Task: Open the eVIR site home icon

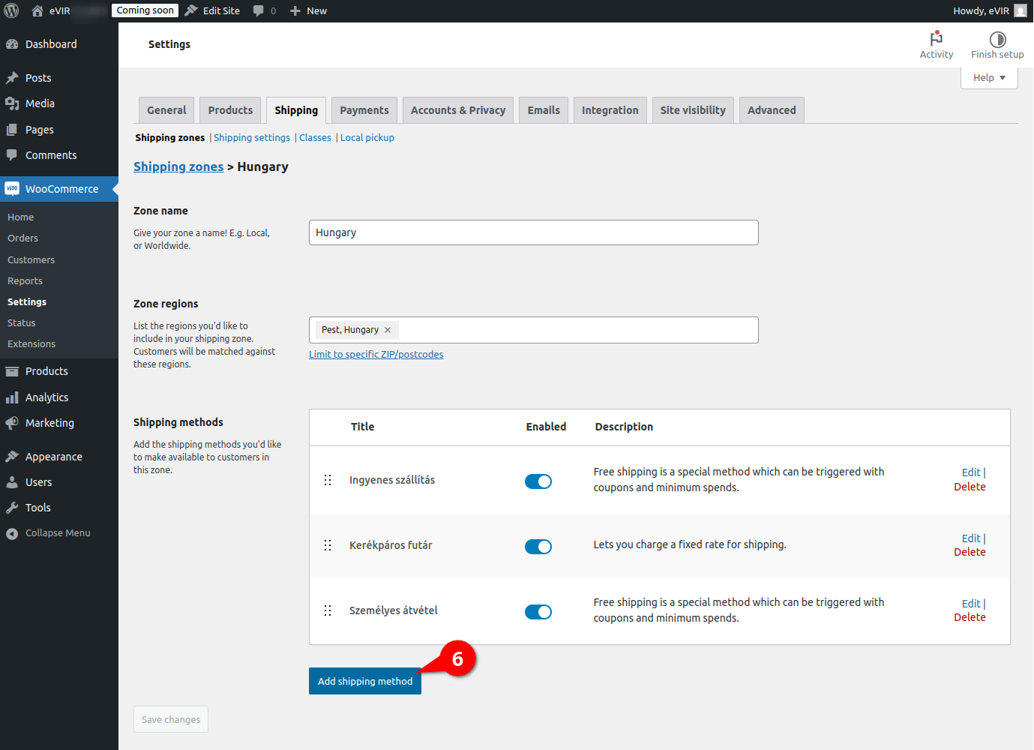Action: (x=37, y=10)
